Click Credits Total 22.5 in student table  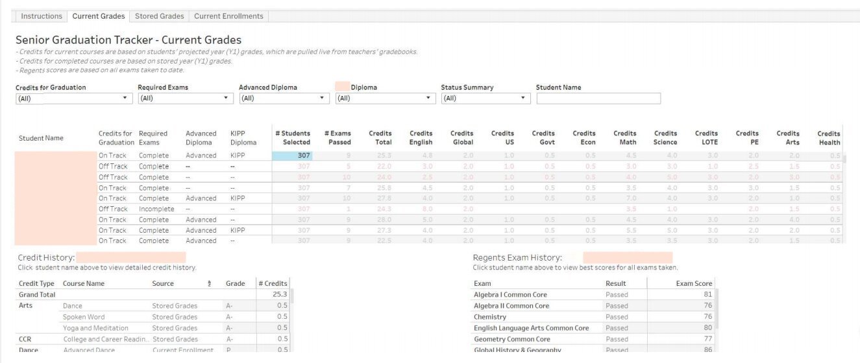[385, 240]
